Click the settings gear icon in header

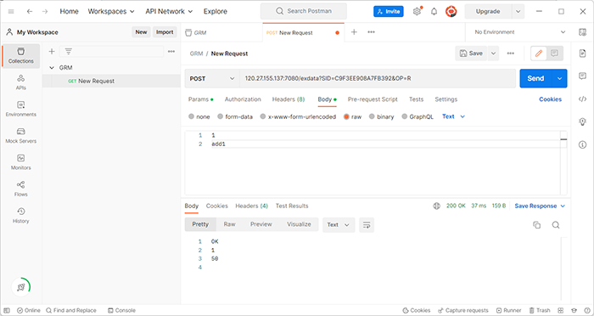point(417,11)
